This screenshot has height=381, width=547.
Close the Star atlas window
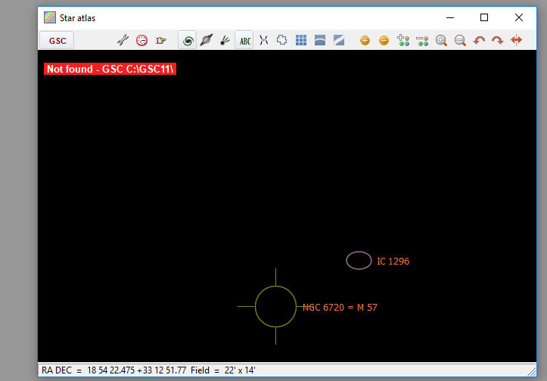point(519,17)
